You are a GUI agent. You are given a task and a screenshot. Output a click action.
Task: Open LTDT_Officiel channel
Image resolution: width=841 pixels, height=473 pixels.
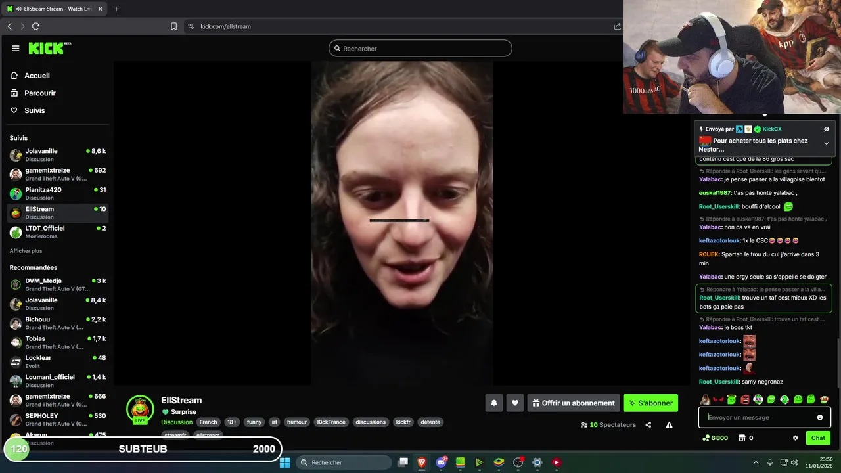(58, 232)
